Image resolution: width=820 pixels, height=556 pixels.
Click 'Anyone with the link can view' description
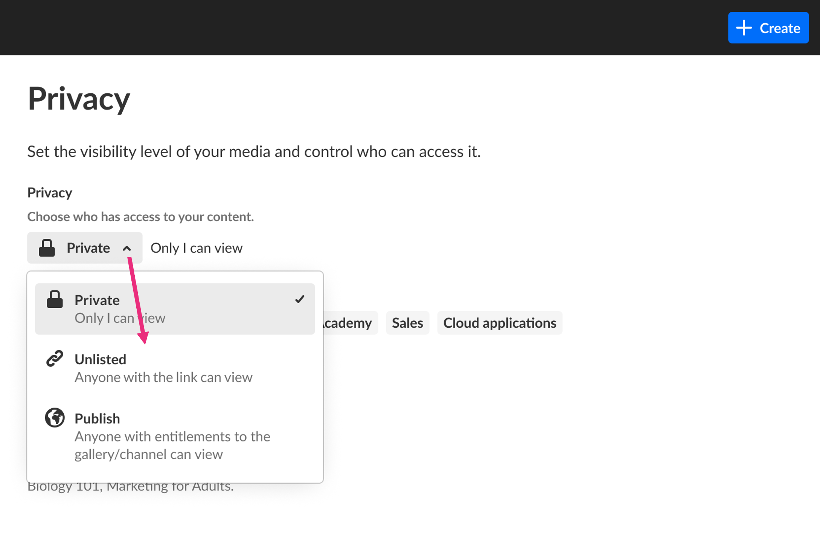(x=163, y=377)
